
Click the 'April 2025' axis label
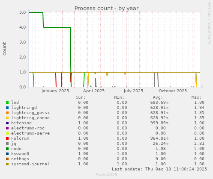click(x=94, y=91)
